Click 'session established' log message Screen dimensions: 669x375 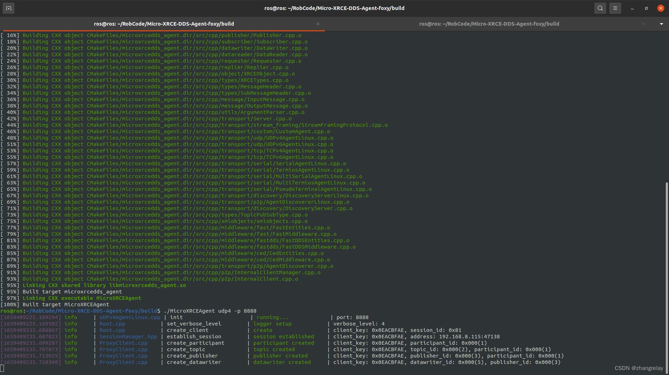click(284, 337)
